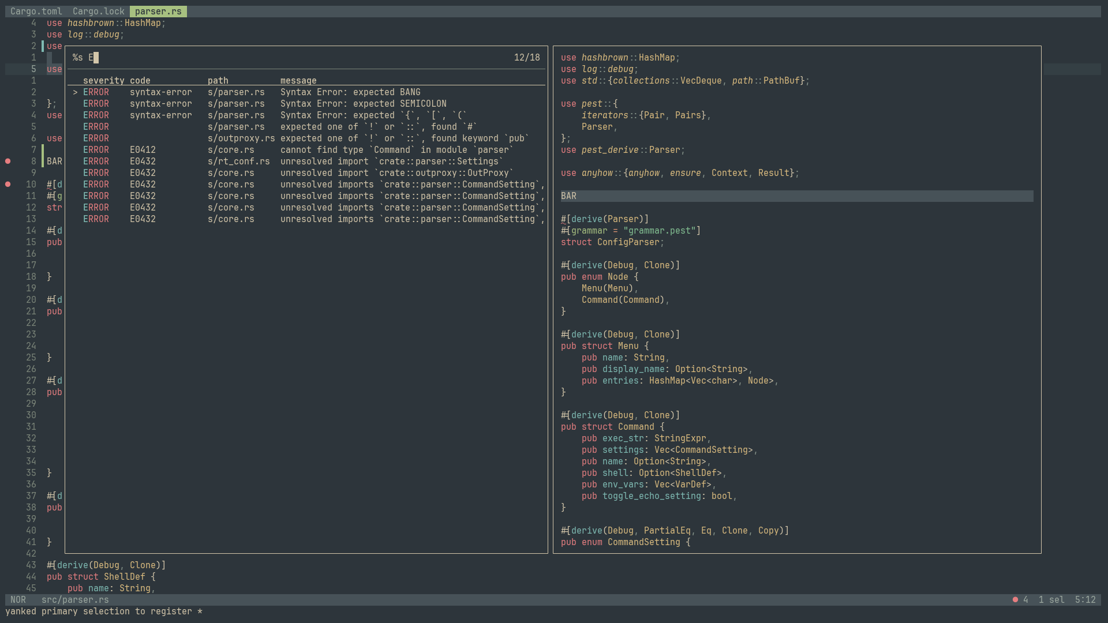The width and height of the screenshot is (1108, 623).
Task: Select the s/outproxy.rs keyword pub error
Action: click(306, 138)
